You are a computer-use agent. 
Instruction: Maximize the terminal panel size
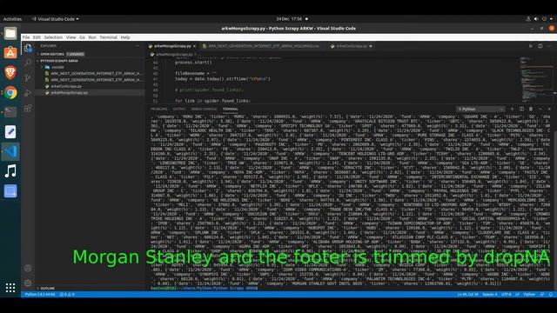(540, 109)
